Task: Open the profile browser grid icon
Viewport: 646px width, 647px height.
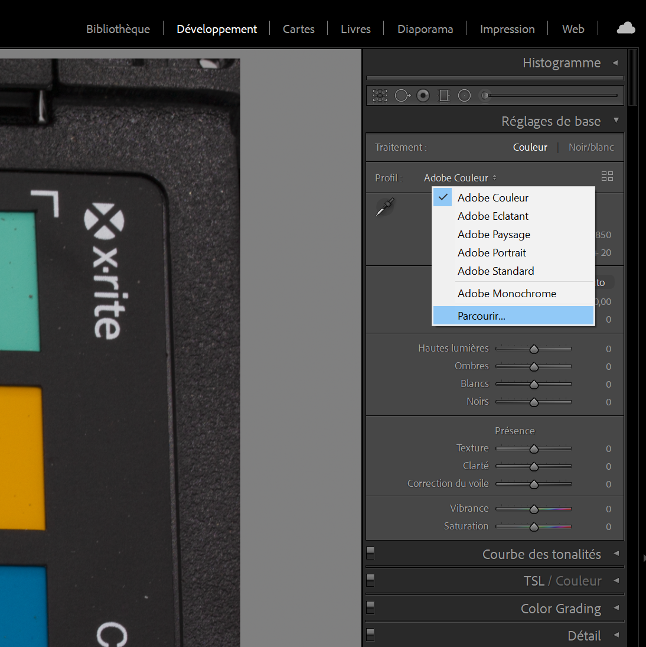Action: [x=607, y=177]
